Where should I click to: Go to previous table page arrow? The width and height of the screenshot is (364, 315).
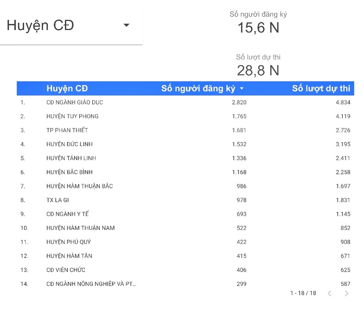click(329, 293)
